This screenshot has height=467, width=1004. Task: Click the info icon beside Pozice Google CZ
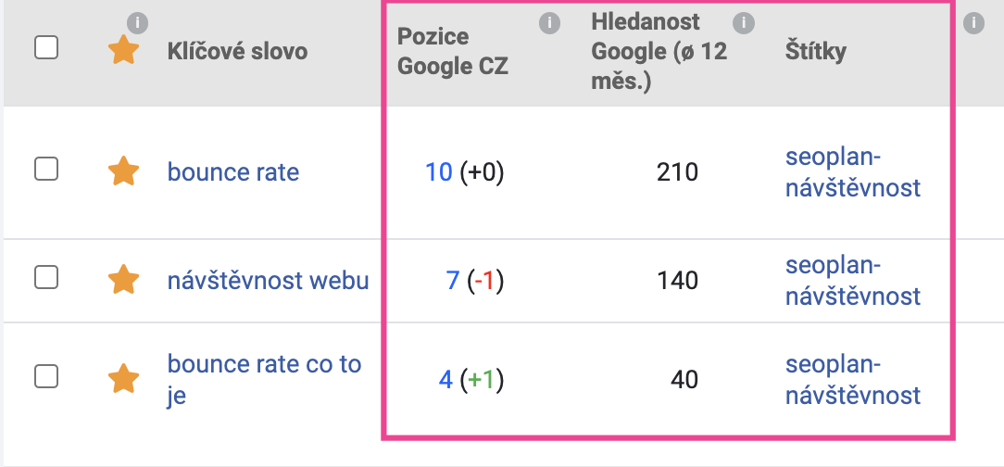[x=548, y=24]
